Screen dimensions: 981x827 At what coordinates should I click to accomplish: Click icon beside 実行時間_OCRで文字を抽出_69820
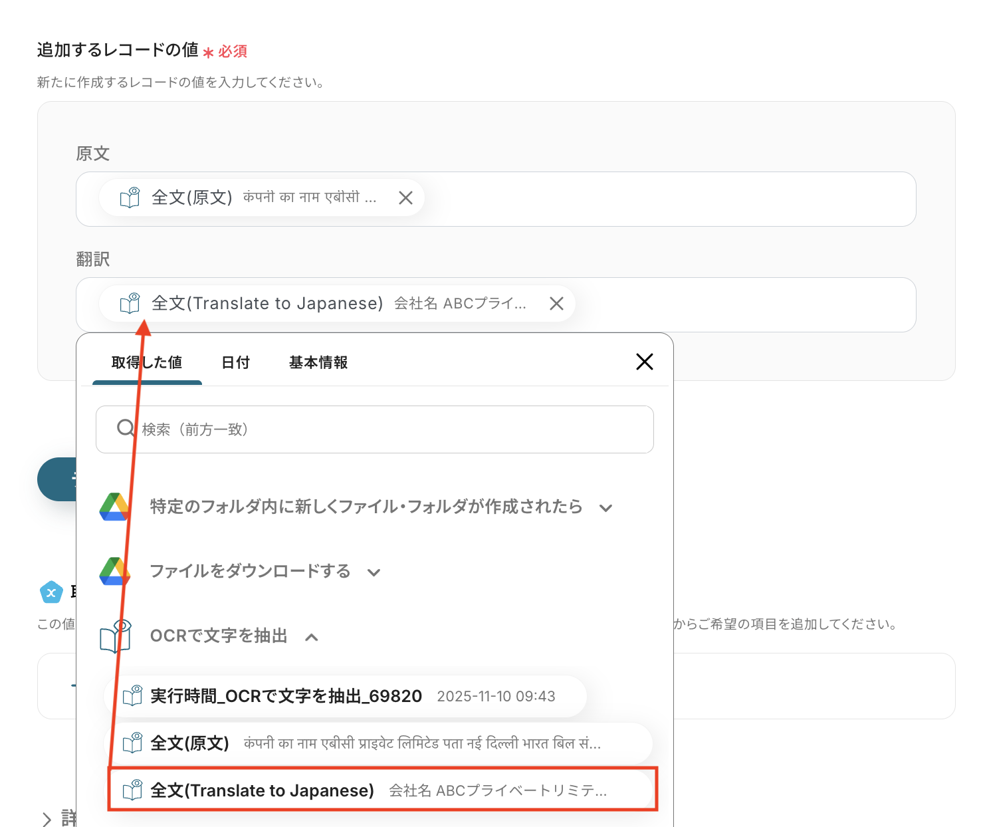click(133, 696)
